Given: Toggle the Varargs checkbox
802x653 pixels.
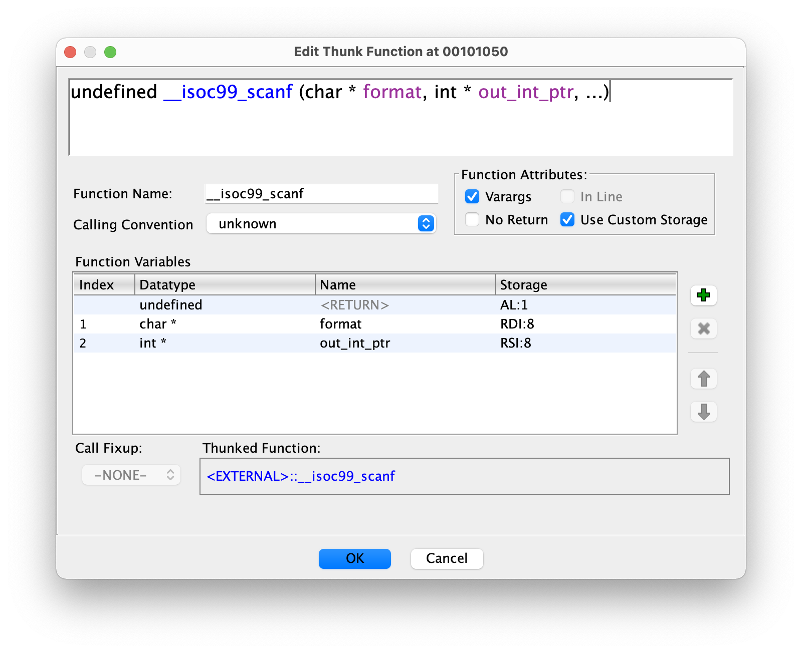Looking at the screenshot, I should tap(472, 197).
